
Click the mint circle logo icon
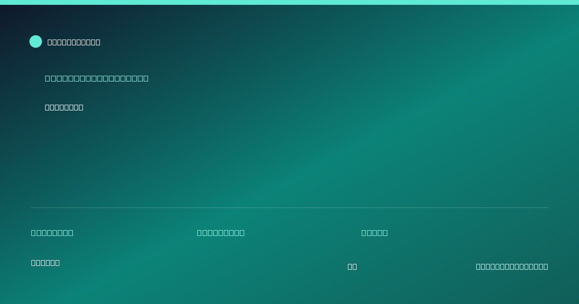(x=36, y=41)
